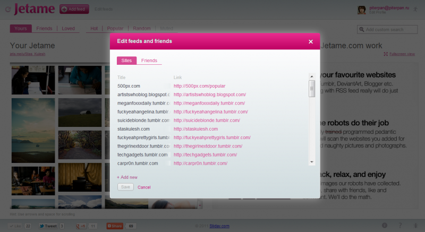Click the info icon in footer
425x232 pixels.
point(384,225)
